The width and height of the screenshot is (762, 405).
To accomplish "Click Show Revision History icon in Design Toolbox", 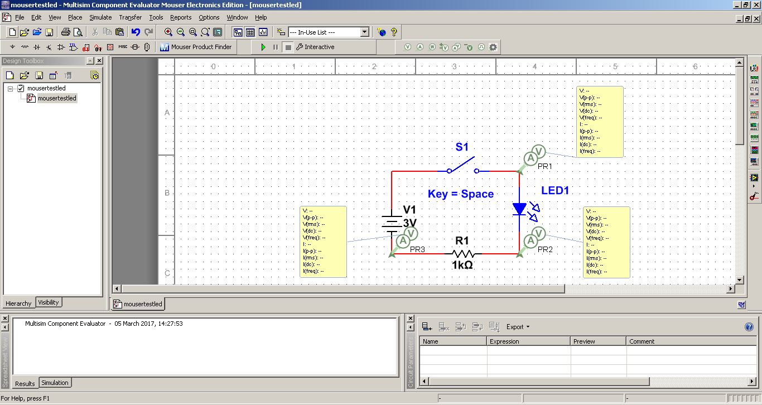I will click(x=94, y=75).
